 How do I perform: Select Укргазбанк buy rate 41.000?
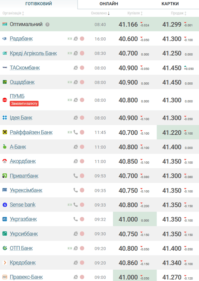click(128, 220)
